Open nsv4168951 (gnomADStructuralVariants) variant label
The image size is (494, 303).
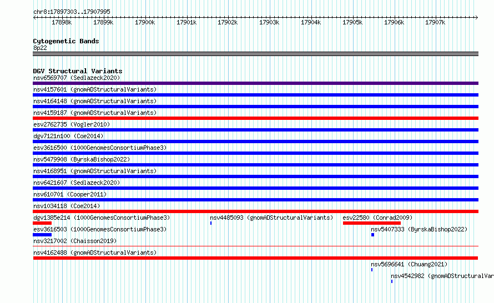95,171
